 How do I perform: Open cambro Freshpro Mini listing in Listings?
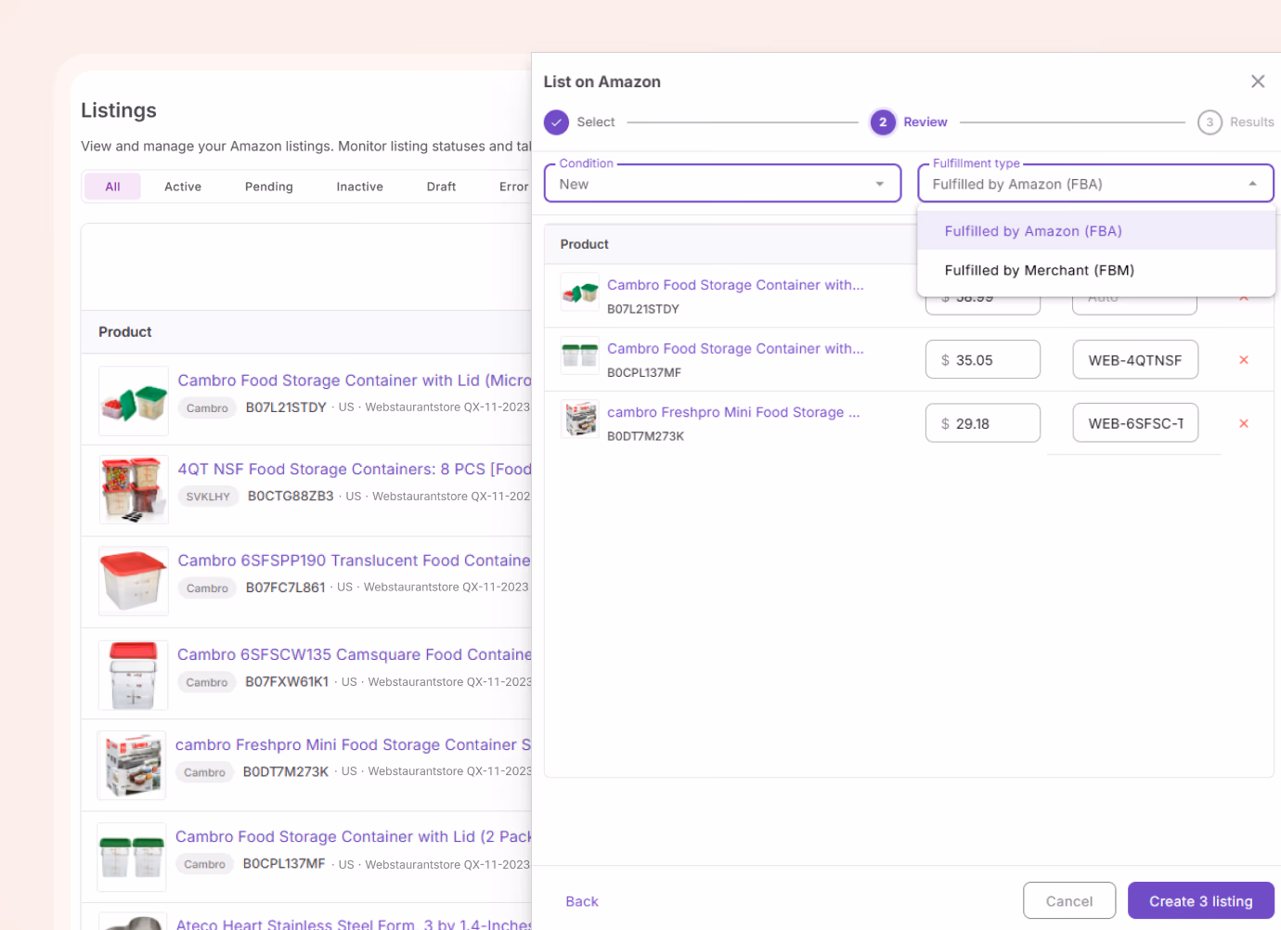tap(354, 745)
